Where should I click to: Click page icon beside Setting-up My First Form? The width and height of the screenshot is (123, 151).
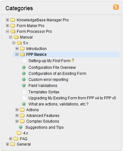[25, 60]
